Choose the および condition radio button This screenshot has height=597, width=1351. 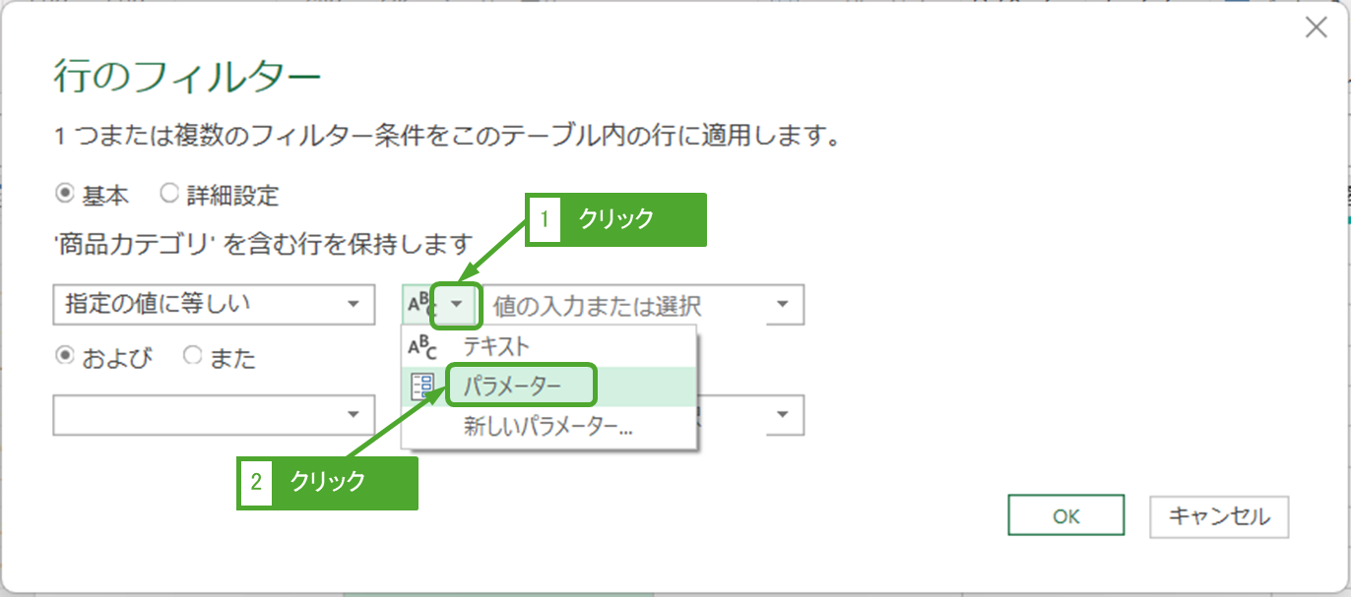tap(65, 357)
